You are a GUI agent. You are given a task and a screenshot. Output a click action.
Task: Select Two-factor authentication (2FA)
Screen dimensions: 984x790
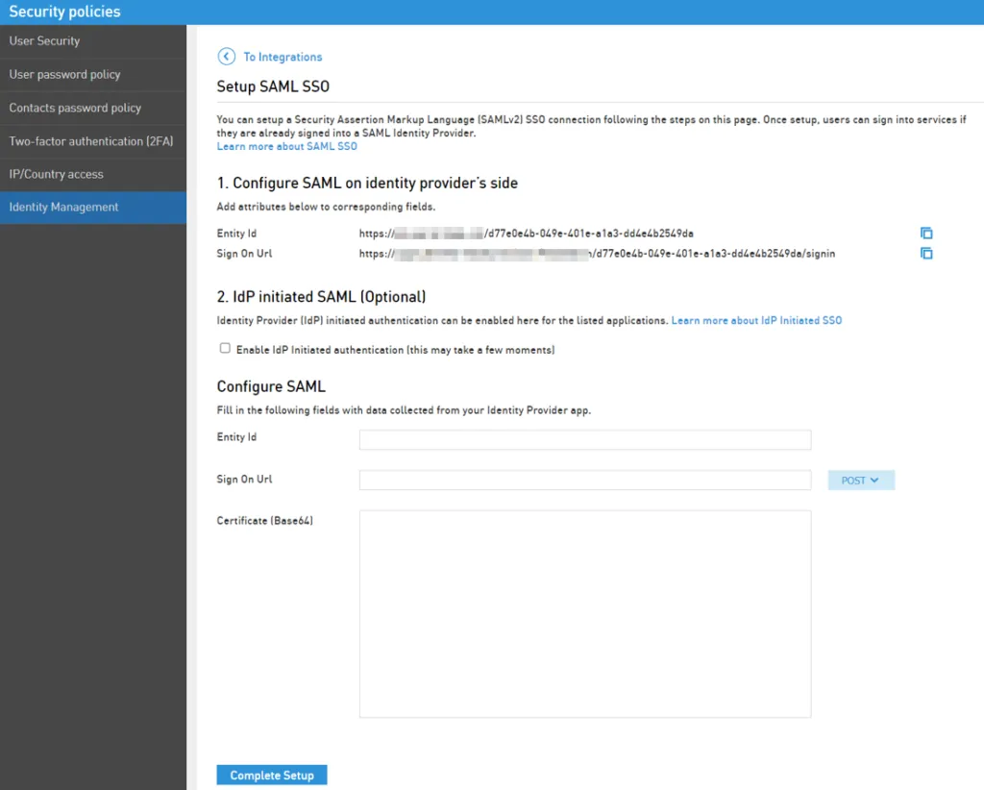click(93, 141)
